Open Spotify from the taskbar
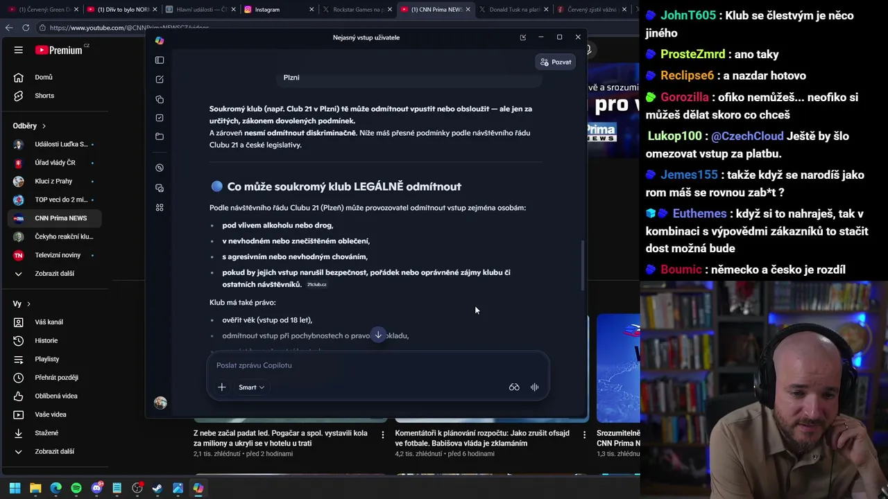Image resolution: width=888 pixels, height=499 pixels. (76, 488)
